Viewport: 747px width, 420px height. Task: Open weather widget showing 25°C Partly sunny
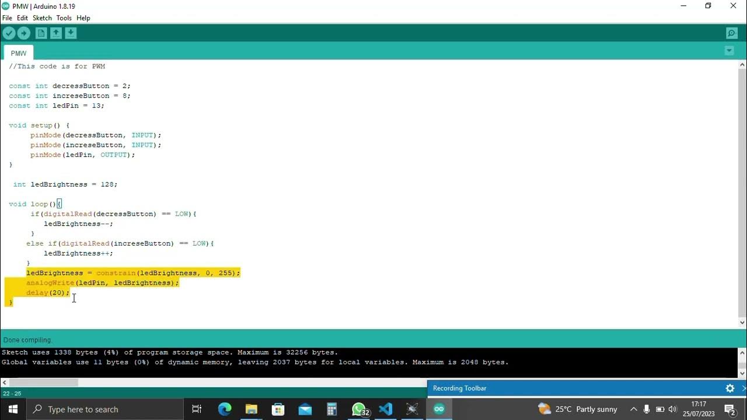coord(577,409)
